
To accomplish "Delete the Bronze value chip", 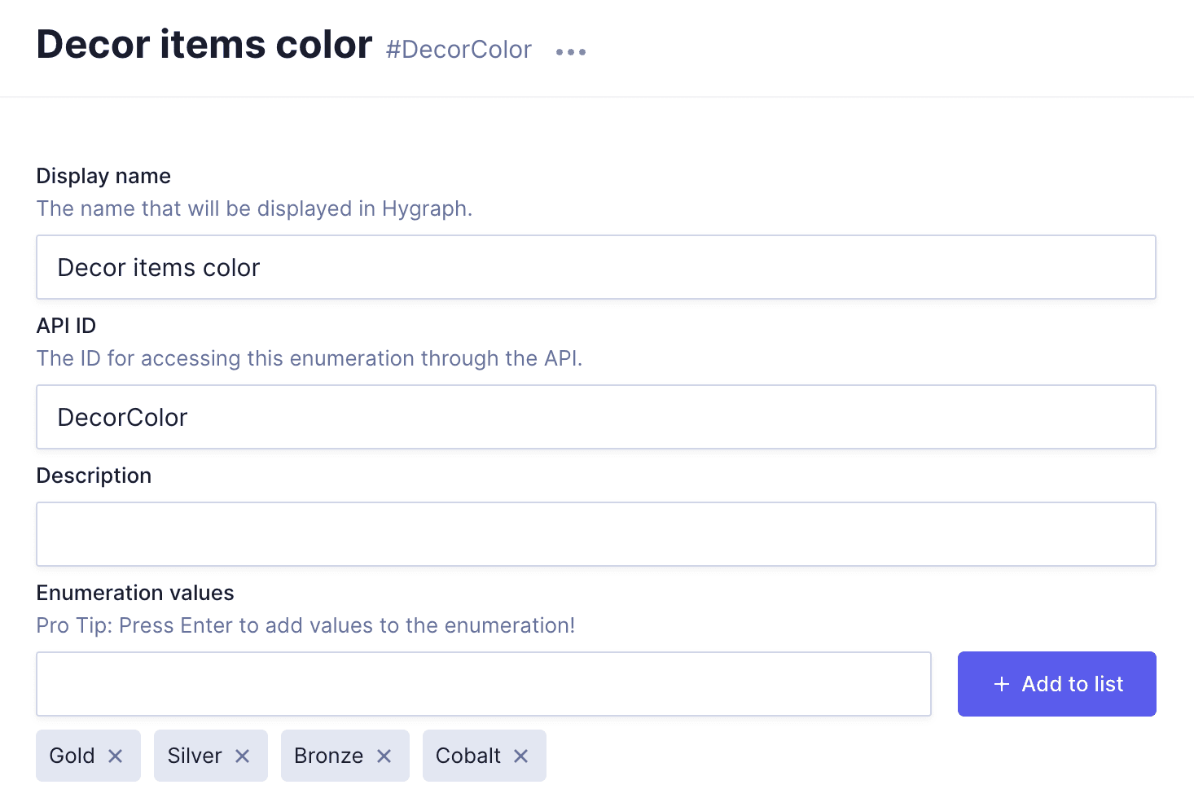I will 384,756.
